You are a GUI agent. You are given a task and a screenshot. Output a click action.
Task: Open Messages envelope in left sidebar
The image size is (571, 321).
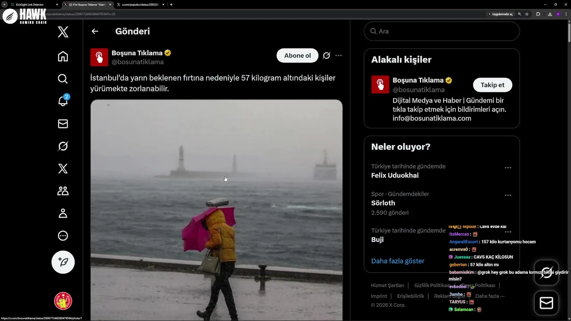tap(63, 124)
